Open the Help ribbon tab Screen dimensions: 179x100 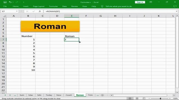tap(94, 6)
